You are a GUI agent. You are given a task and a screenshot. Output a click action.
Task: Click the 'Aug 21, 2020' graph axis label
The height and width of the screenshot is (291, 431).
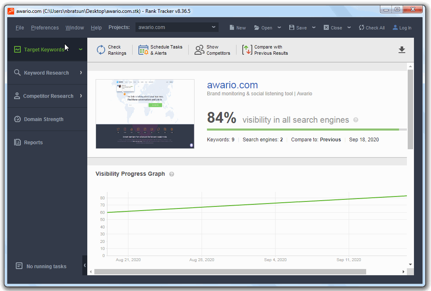pos(128,260)
